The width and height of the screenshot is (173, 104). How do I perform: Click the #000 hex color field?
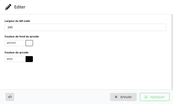pos(15,59)
